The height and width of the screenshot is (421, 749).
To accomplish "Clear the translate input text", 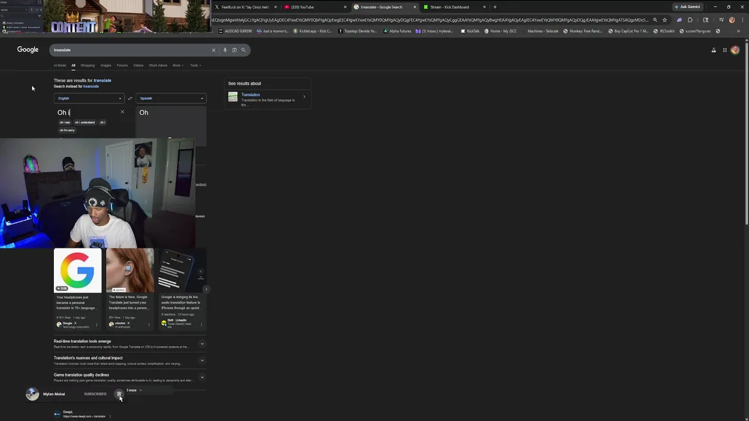I will coord(122,112).
